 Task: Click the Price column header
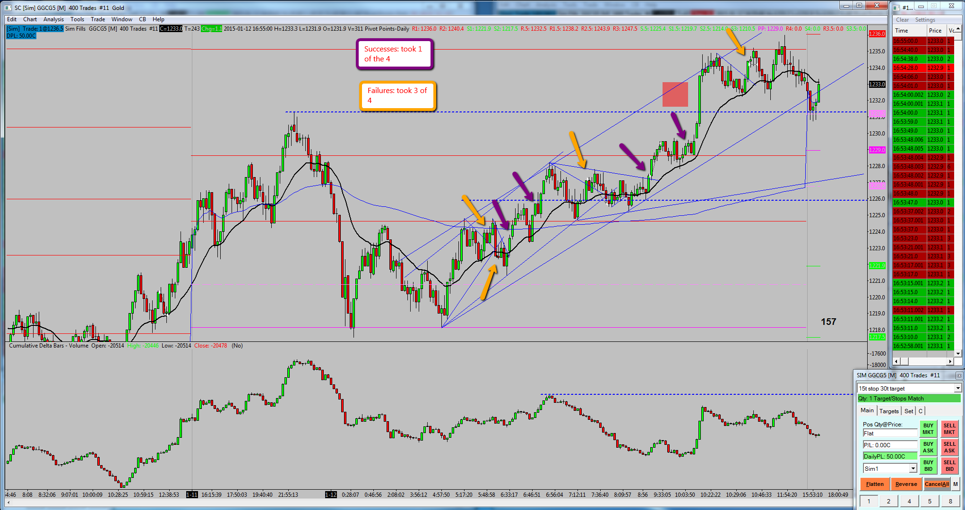click(936, 31)
